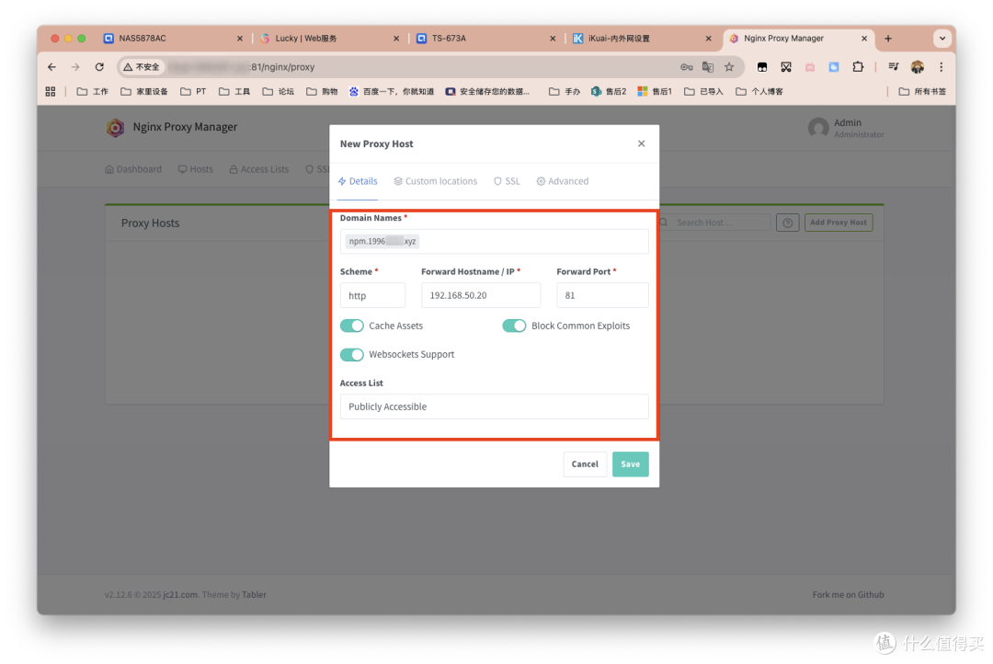Toggle Websockets Support switch
The height and width of the screenshot is (664, 993).
point(351,354)
